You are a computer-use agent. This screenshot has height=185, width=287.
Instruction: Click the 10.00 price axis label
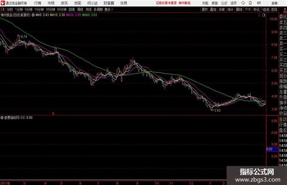[273, 19]
